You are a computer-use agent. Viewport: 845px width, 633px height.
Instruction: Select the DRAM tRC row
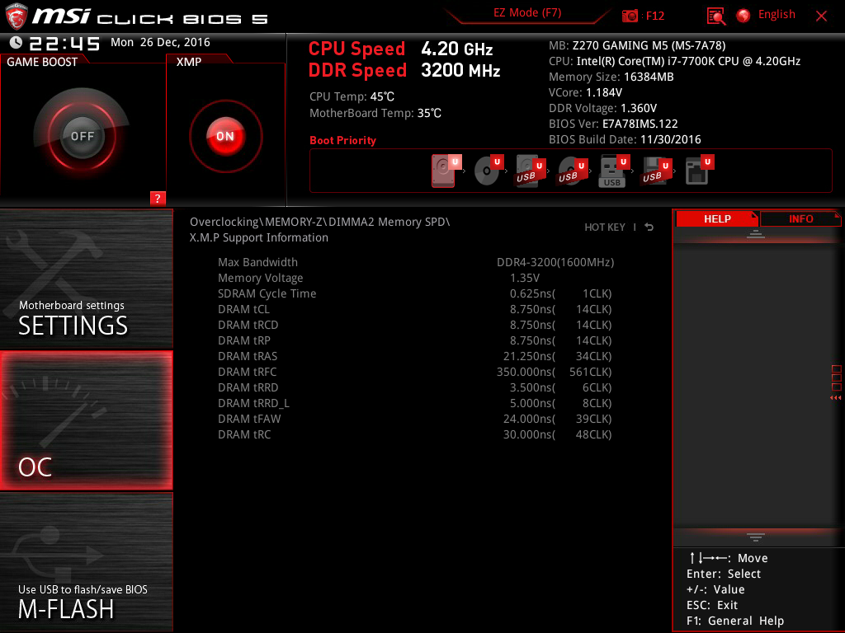[x=415, y=434]
